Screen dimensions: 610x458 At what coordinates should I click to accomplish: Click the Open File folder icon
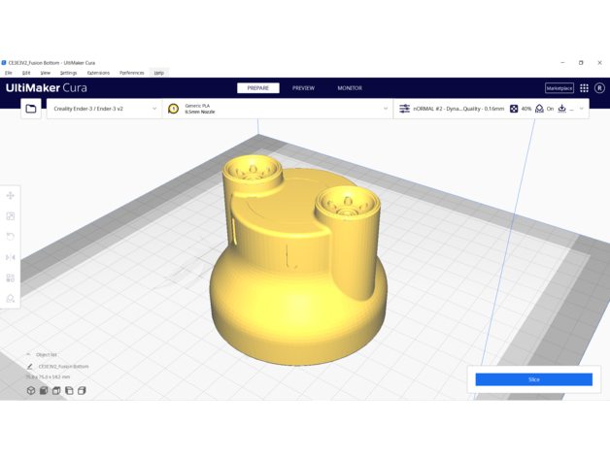coord(31,109)
